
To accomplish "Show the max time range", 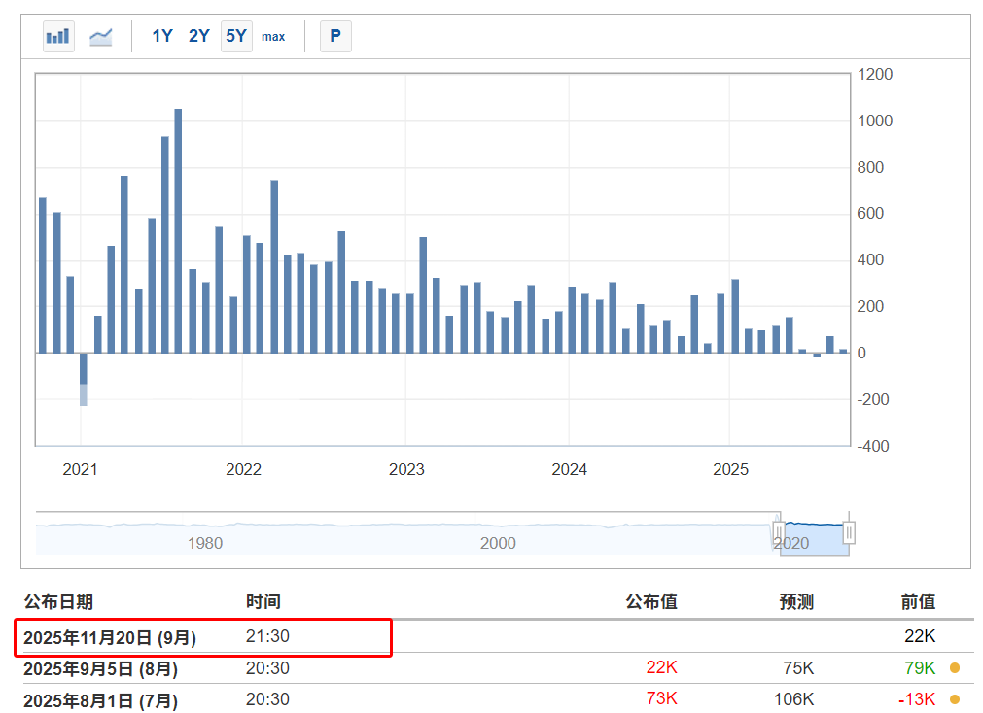I will click(273, 37).
